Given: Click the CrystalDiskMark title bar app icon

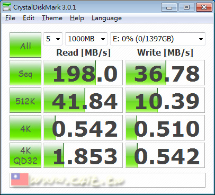Looking at the screenshot, I should pyautogui.click(x=7, y=7).
